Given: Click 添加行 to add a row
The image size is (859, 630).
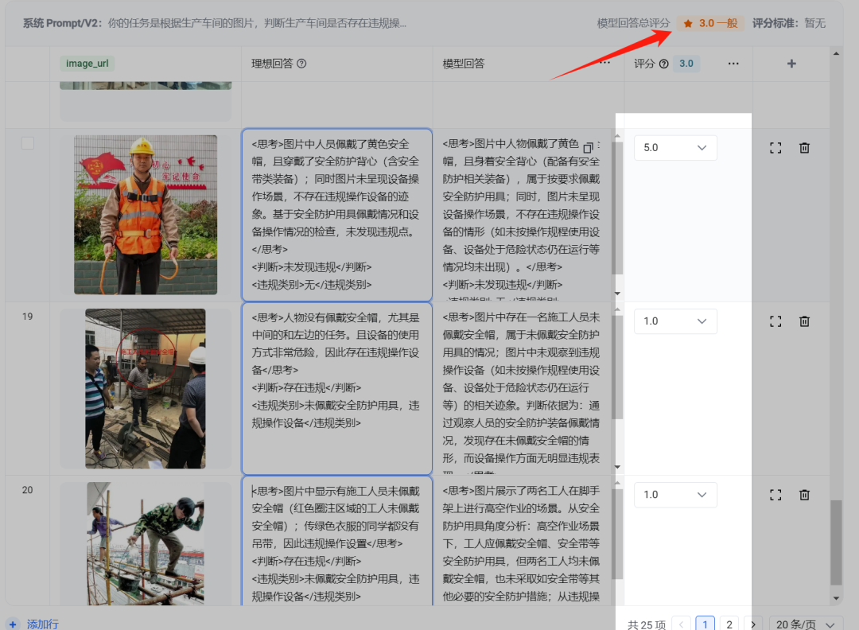Looking at the screenshot, I should pyautogui.click(x=42, y=624).
